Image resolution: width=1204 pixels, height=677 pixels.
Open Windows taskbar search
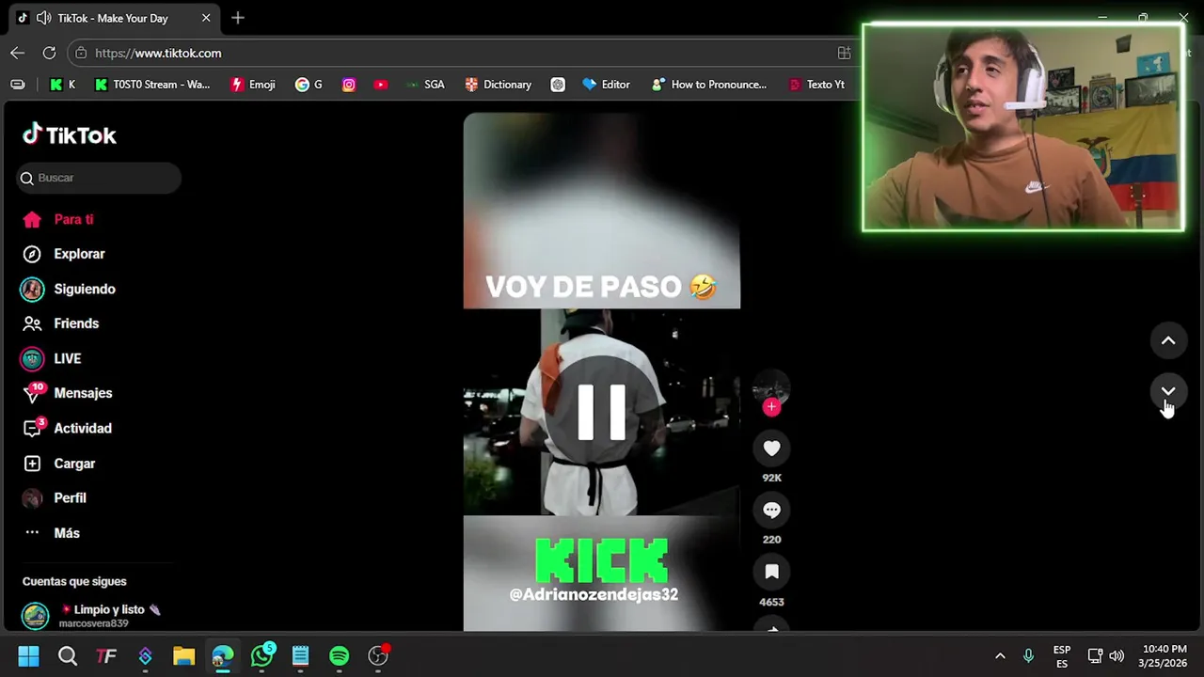pyautogui.click(x=68, y=656)
